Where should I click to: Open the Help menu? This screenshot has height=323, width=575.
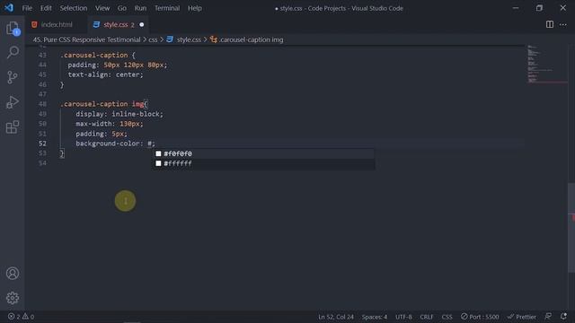pyautogui.click(x=195, y=8)
